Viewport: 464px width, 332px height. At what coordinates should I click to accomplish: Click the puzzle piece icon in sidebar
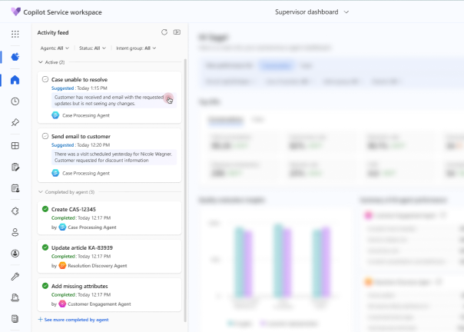[x=15, y=211]
